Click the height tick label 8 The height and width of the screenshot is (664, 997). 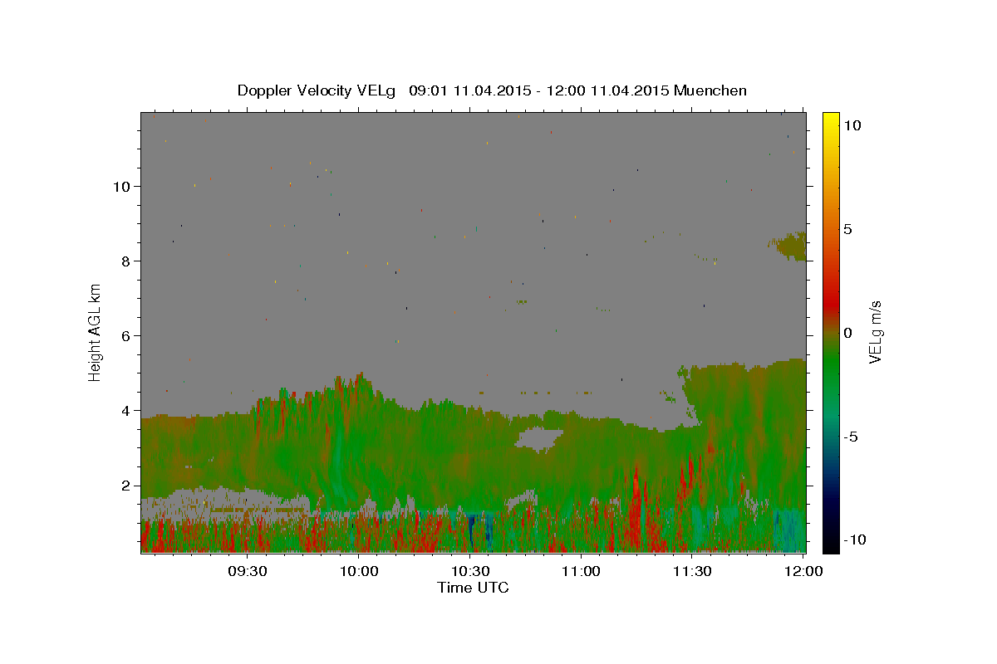click(127, 261)
